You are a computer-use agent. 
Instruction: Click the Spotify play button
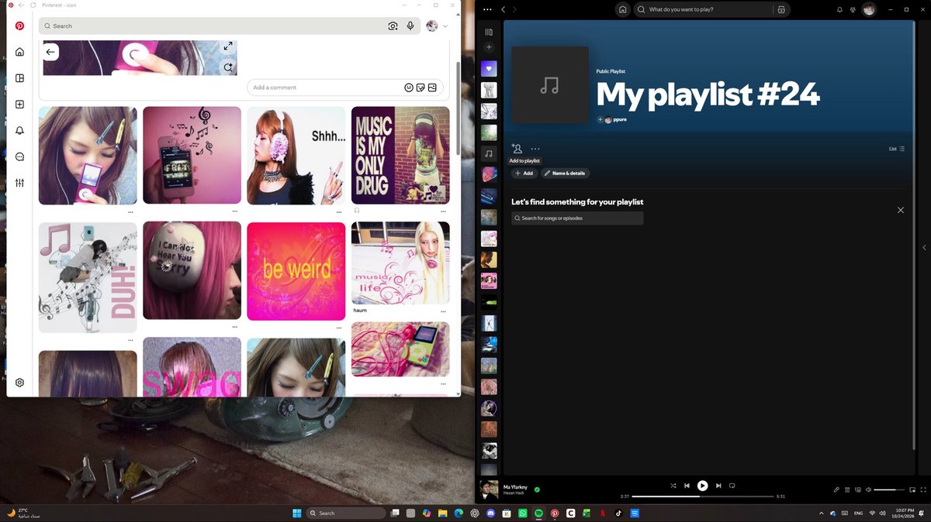[x=702, y=486]
